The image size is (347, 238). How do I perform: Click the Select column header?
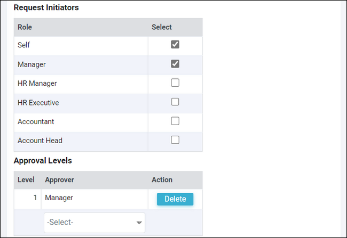click(162, 27)
